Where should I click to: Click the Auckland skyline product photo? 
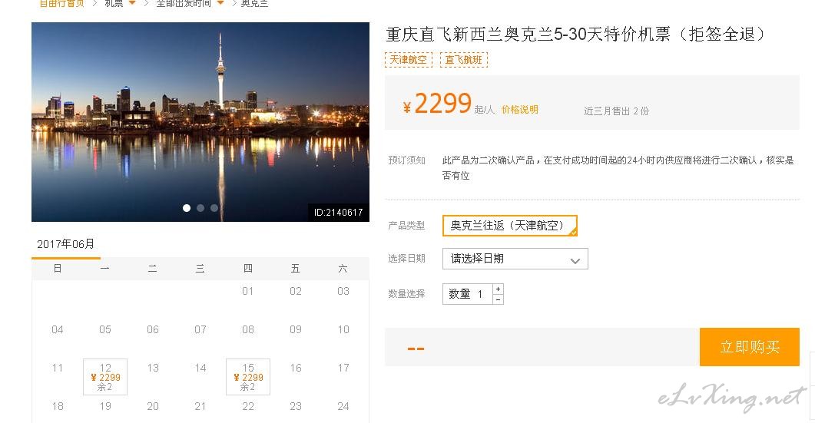coord(200,122)
